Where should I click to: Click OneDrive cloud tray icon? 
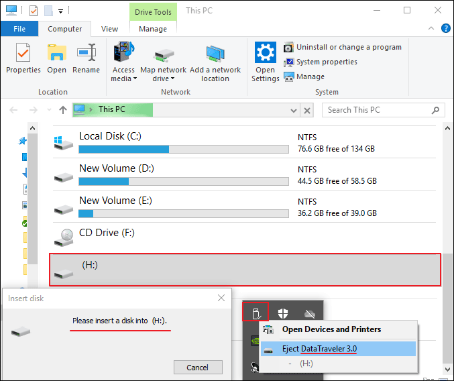[310, 313]
